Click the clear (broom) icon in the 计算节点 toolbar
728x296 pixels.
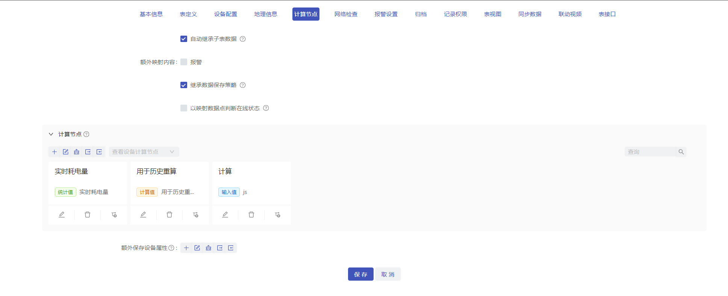(77, 152)
